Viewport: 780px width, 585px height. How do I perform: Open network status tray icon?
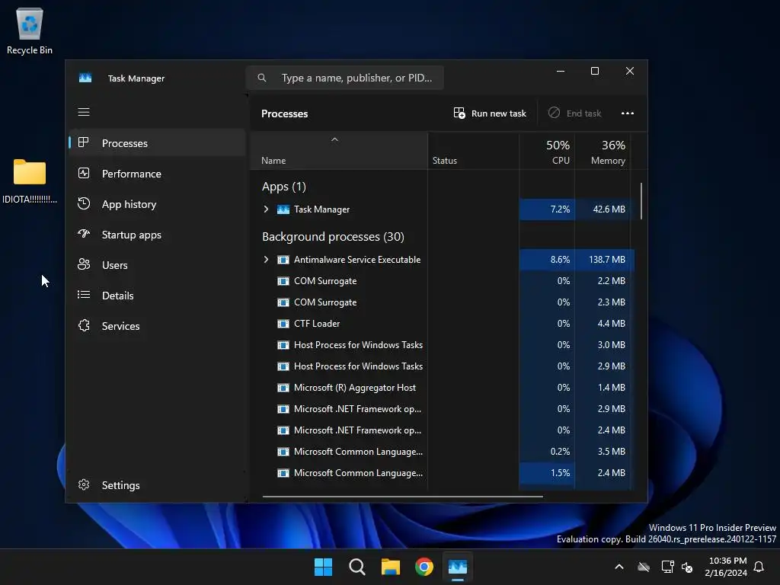pos(667,567)
